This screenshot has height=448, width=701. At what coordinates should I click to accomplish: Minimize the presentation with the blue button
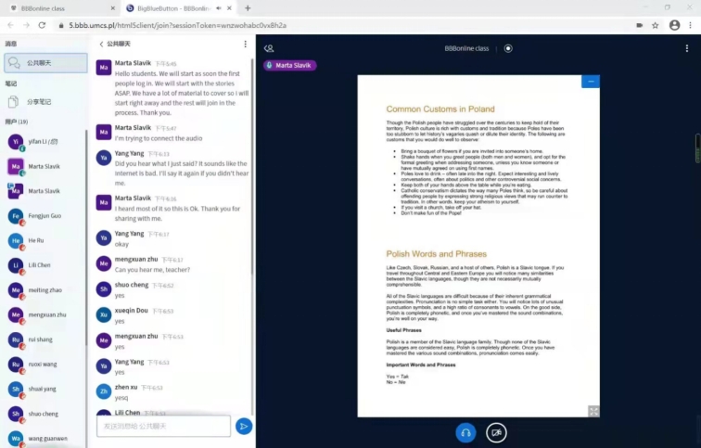pos(590,82)
